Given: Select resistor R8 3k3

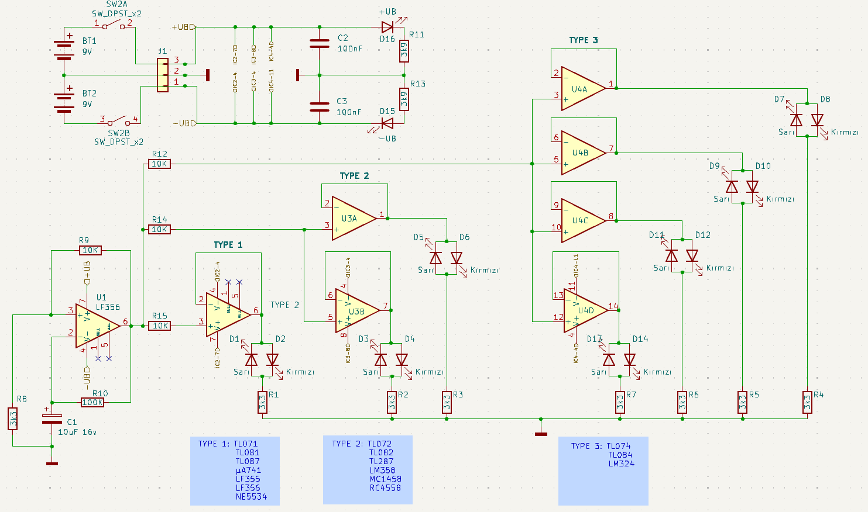Looking at the screenshot, I should pyautogui.click(x=13, y=418).
